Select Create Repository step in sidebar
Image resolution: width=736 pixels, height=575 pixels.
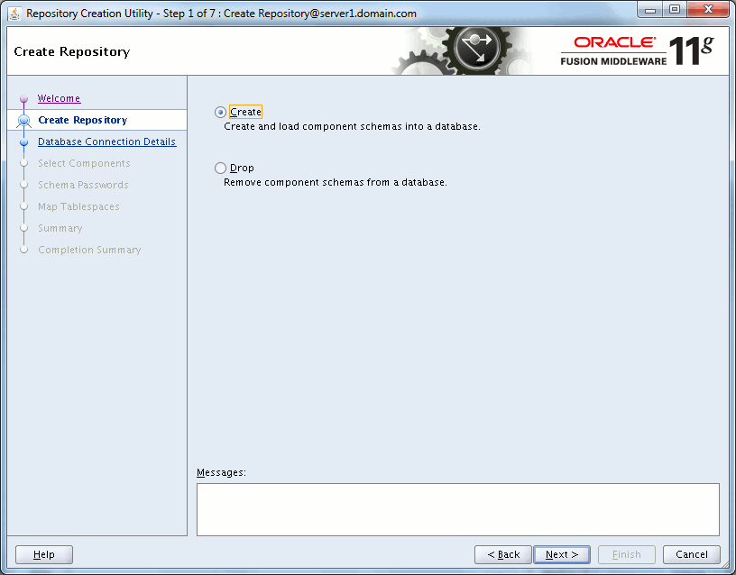[83, 120]
